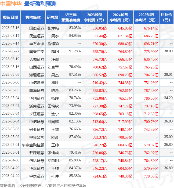This screenshot has width=174, height=188.
Task: Click the 数据来源 footer note
Action: (43, 186)
